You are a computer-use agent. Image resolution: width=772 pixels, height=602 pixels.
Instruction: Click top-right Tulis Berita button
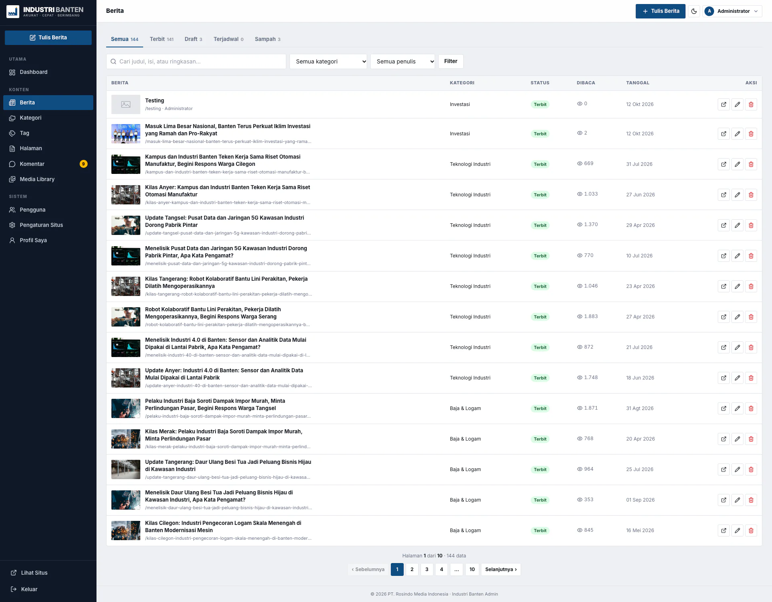tap(660, 11)
